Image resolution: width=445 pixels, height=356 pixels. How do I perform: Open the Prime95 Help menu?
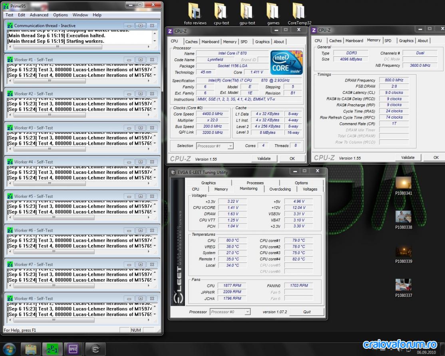[x=97, y=15]
